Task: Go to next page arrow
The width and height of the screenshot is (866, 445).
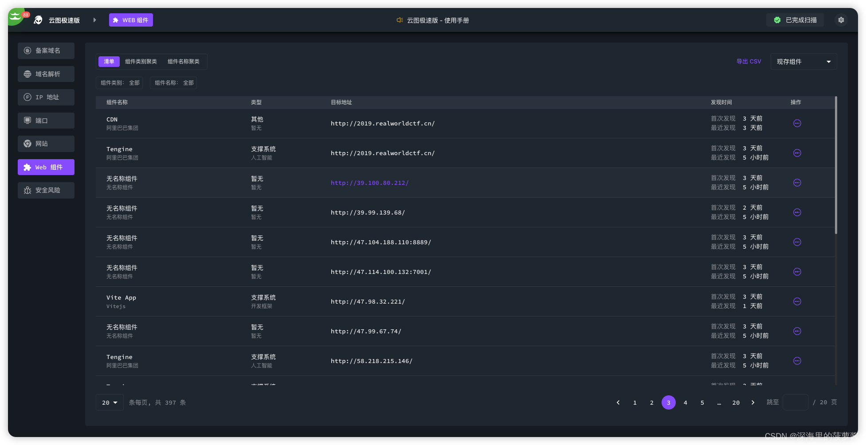Action: coord(752,402)
